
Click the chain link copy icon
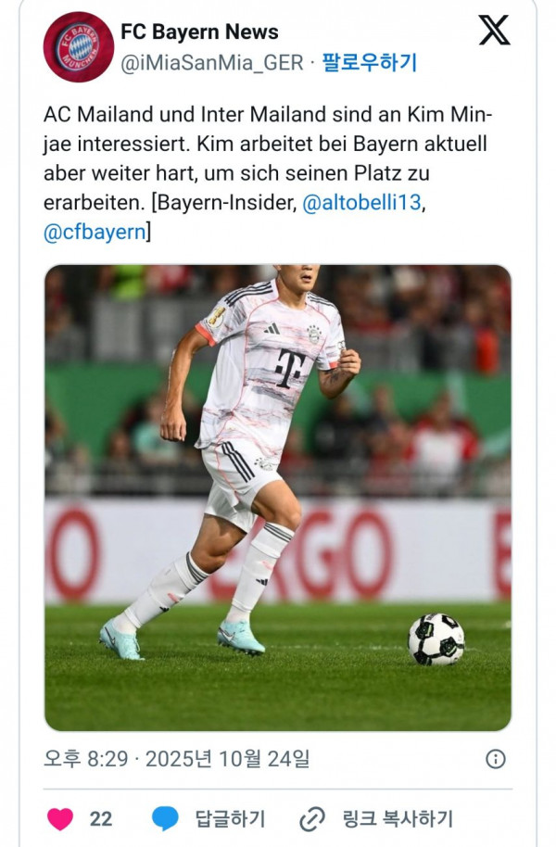[x=312, y=819]
